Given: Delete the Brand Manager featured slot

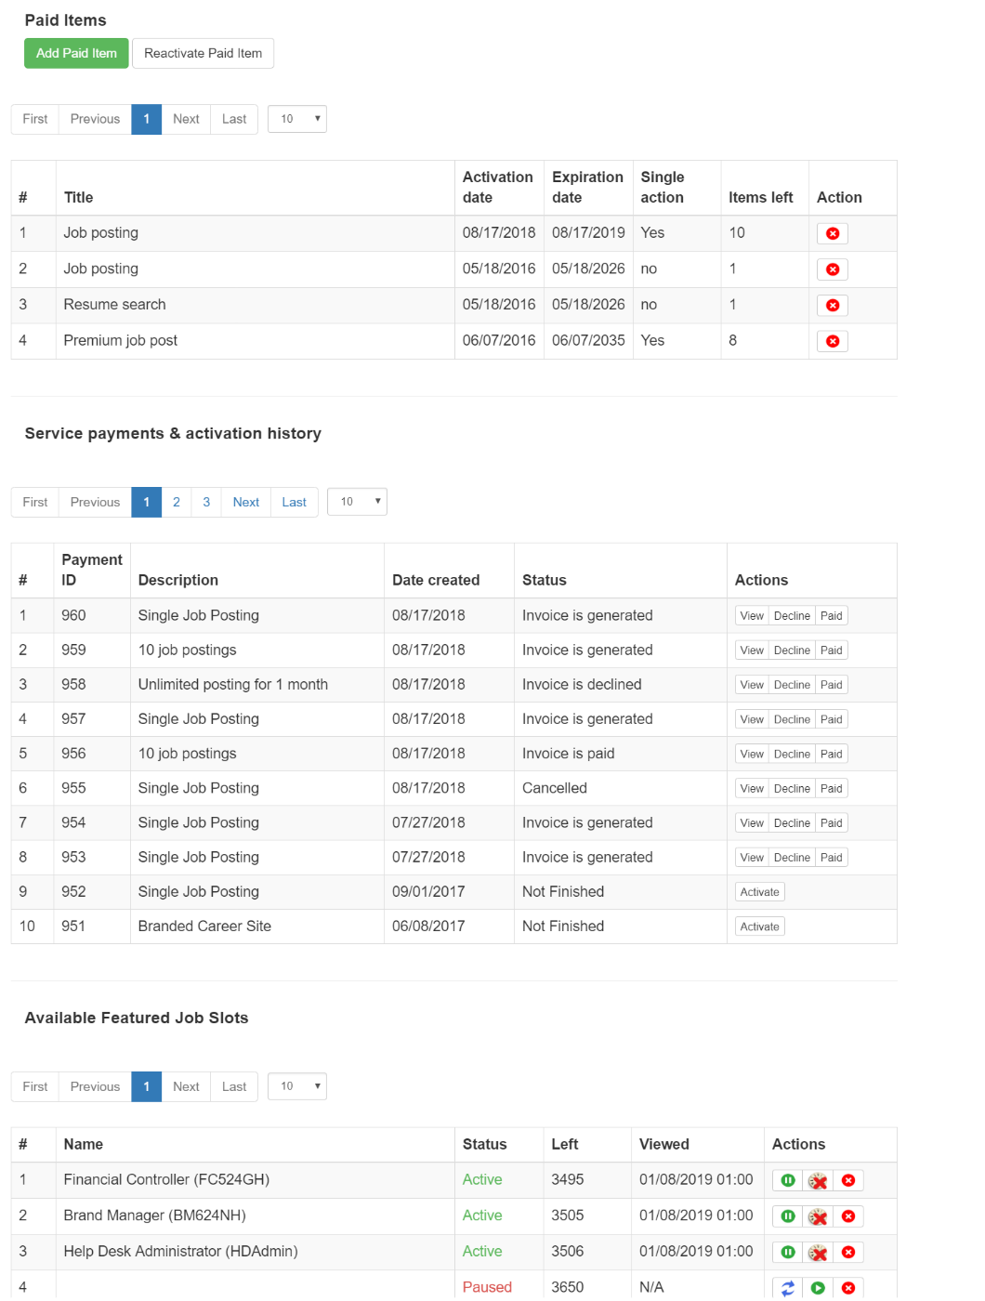Looking at the screenshot, I should [848, 1216].
